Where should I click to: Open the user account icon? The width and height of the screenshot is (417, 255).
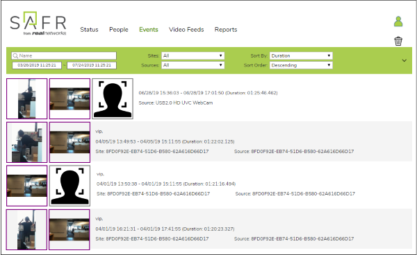[398, 21]
